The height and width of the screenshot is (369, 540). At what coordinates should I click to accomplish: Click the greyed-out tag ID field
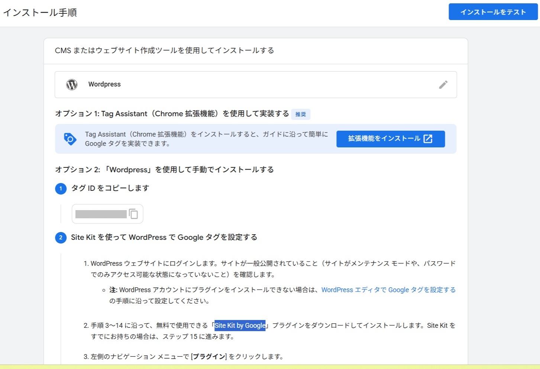(x=101, y=214)
